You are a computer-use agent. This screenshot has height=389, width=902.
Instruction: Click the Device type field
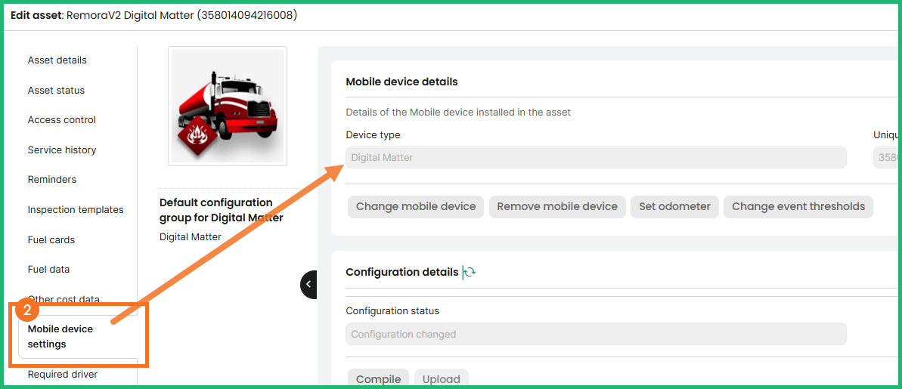click(x=596, y=158)
